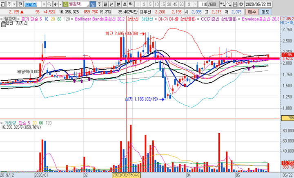Open chart settings gear icon
The image size is (294, 178).
(241, 4)
